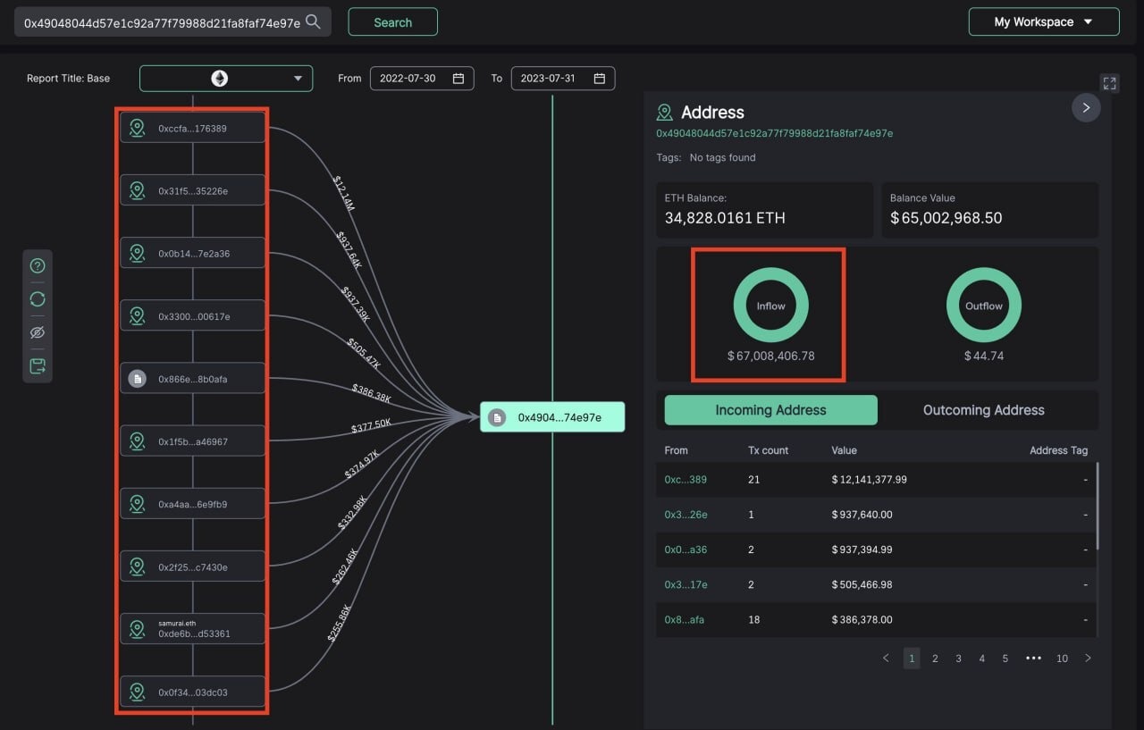
Task: Click the 0x4904...74e97e node in the graph
Action: point(551,416)
